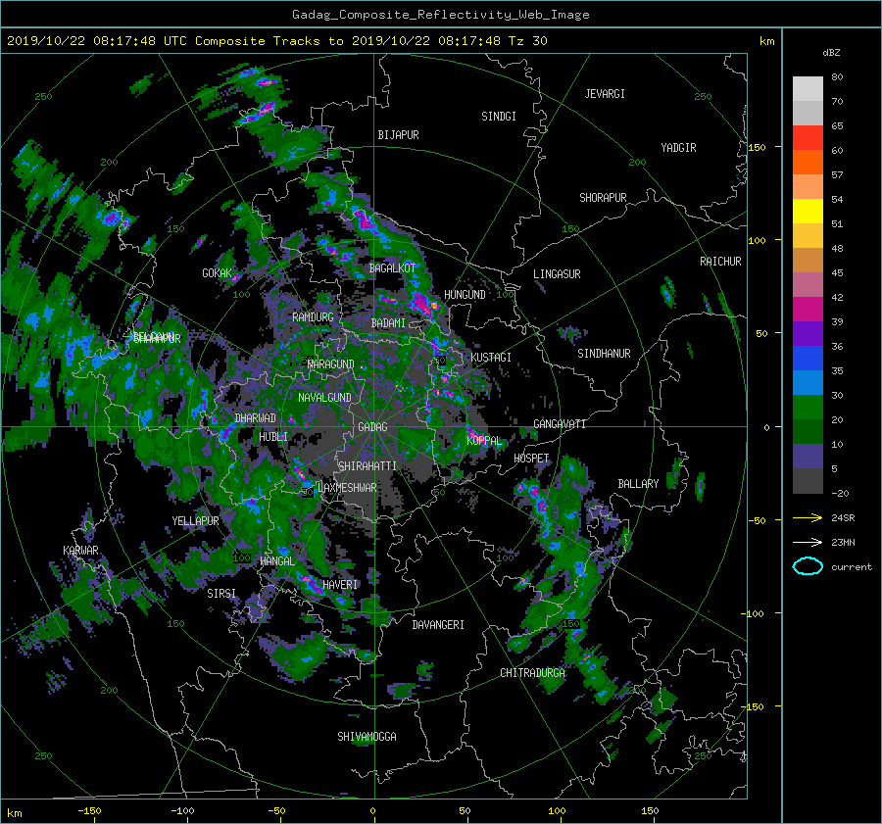Click the SHIRAHATTI city label
This screenshot has width=882, height=824.
coord(367,466)
